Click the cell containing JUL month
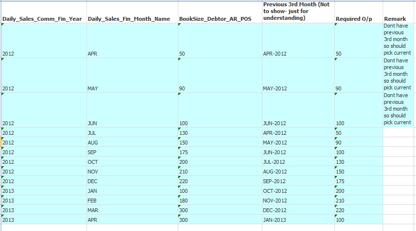Image resolution: width=416 pixels, height=231 pixels. (x=132, y=132)
